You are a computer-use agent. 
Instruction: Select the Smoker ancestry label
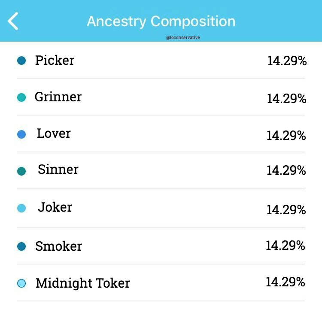pos(58,246)
